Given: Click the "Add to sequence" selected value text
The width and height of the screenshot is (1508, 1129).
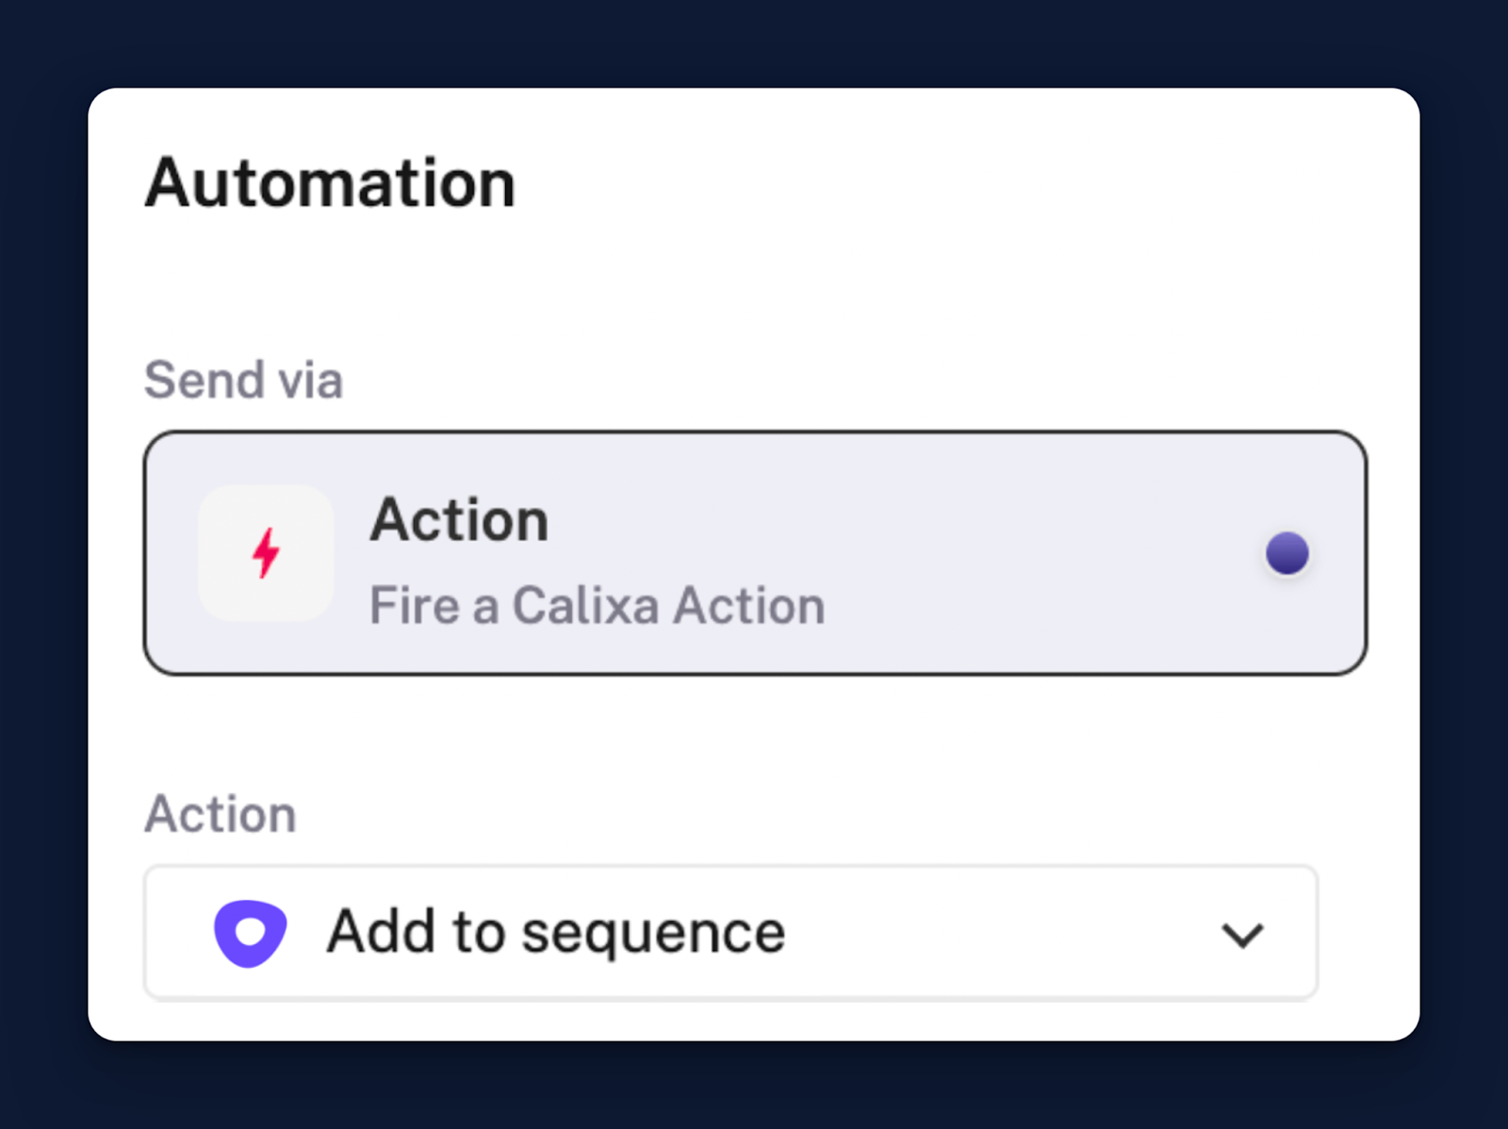Looking at the screenshot, I should click(556, 932).
